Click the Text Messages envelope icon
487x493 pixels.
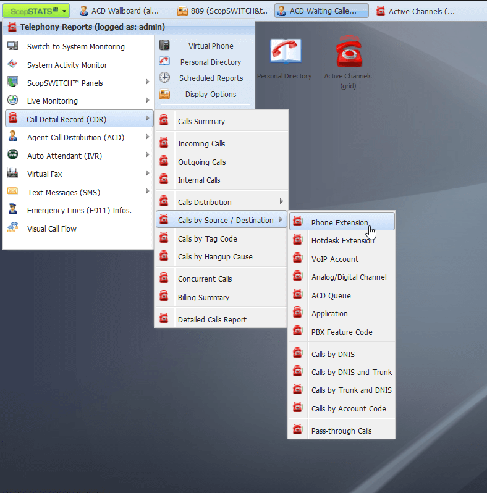[x=13, y=192]
